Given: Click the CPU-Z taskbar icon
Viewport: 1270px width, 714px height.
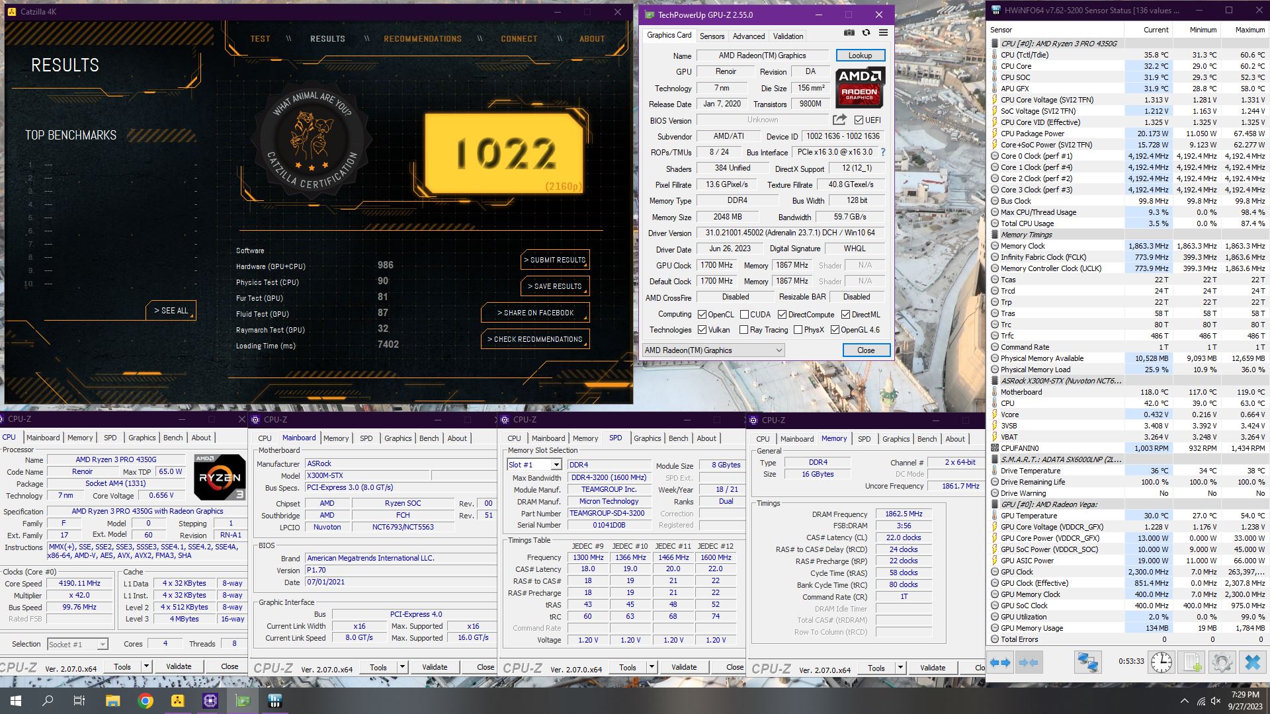Looking at the screenshot, I should point(210,701).
